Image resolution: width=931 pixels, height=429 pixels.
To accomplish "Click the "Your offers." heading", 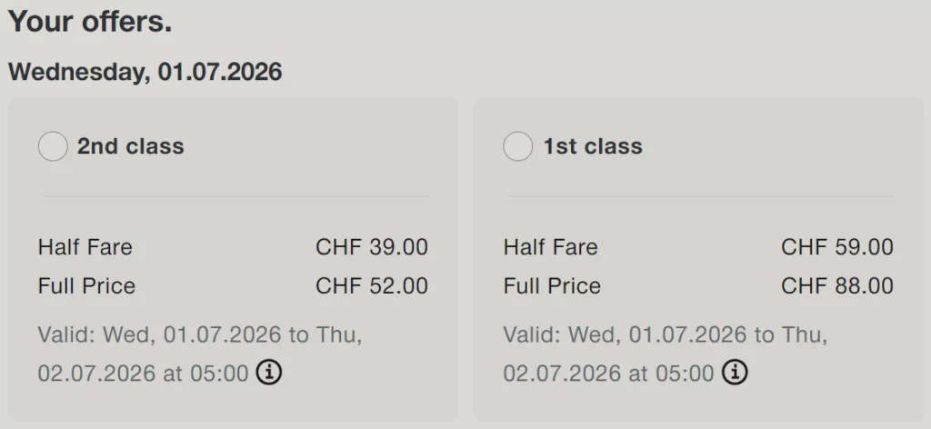I will (90, 23).
